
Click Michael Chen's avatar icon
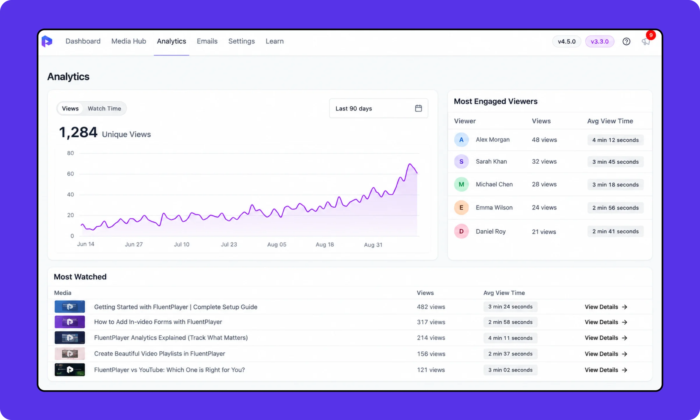[461, 184]
